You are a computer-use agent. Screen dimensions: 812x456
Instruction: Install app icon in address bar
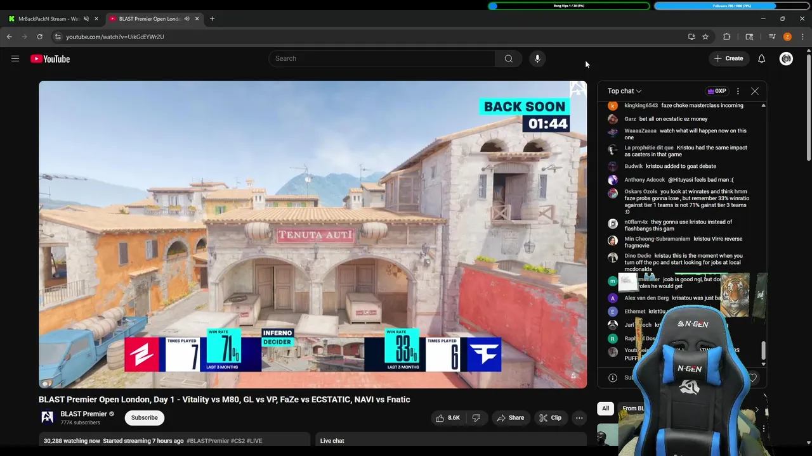691,37
